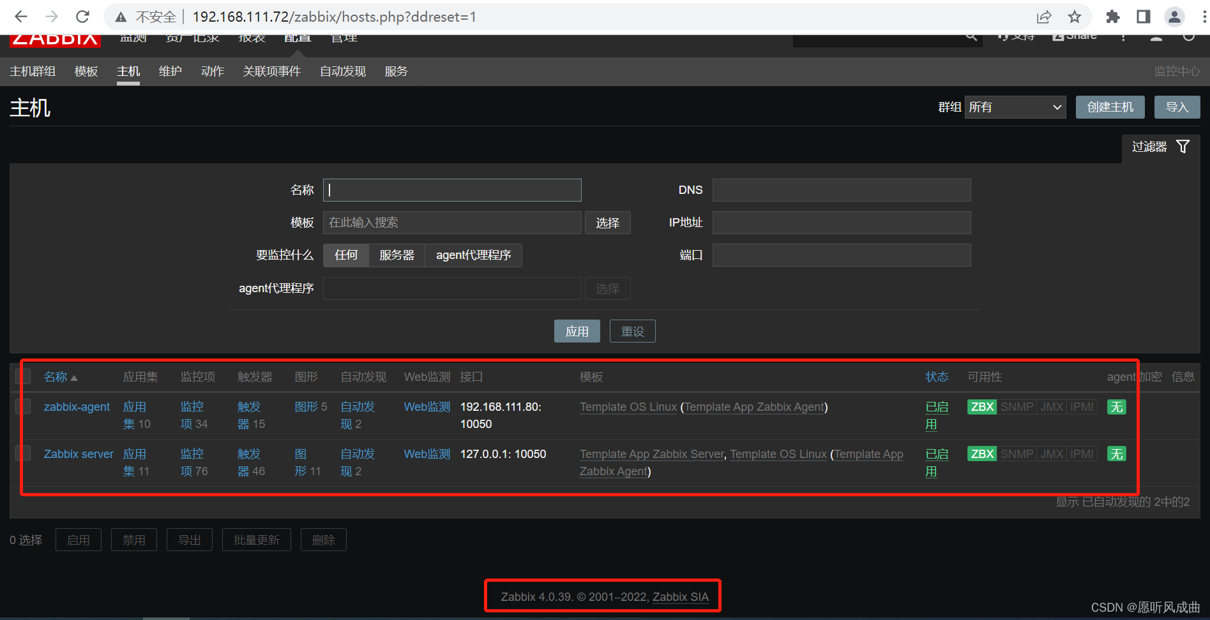The image size is (1210, 620).
Task: Click SNMP badge in Zabbix server row
Action: (x=1017, y=454)
